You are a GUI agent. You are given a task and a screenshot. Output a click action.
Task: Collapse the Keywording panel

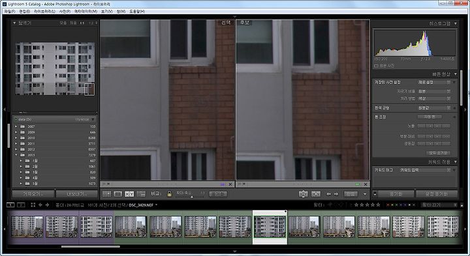click(456, 162)
